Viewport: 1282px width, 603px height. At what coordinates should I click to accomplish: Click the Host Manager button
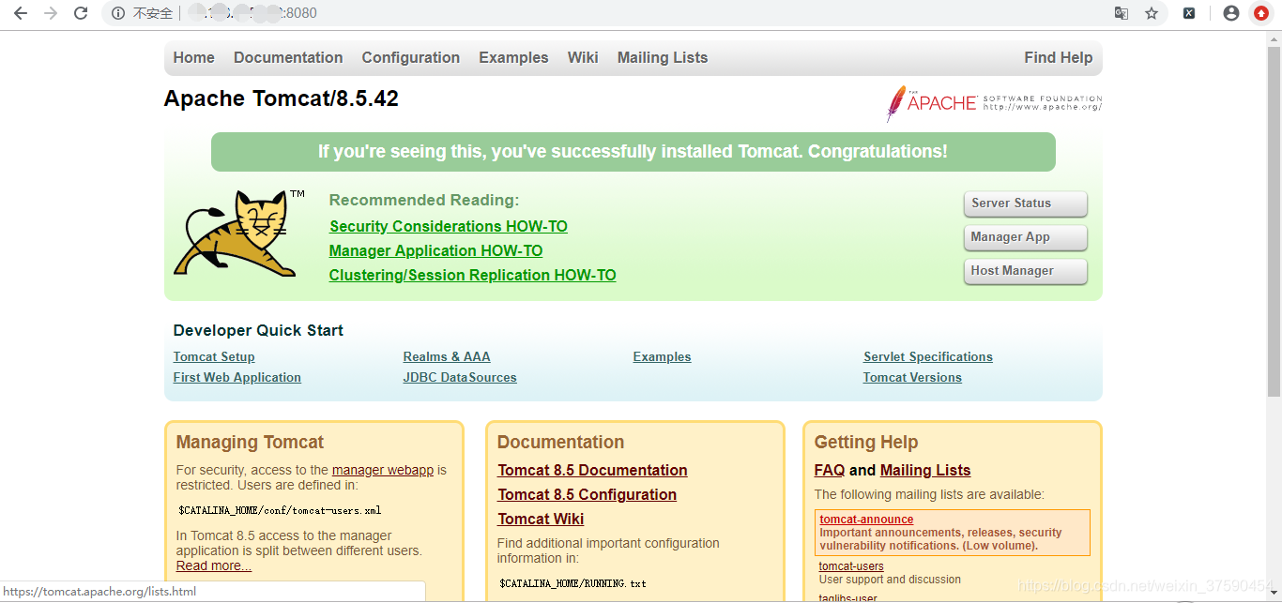click(x=1025, y=271)
